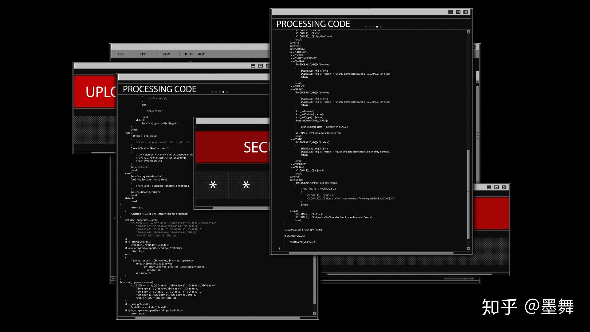Click scroll-down arrow in left code window

tap(315, 314)
